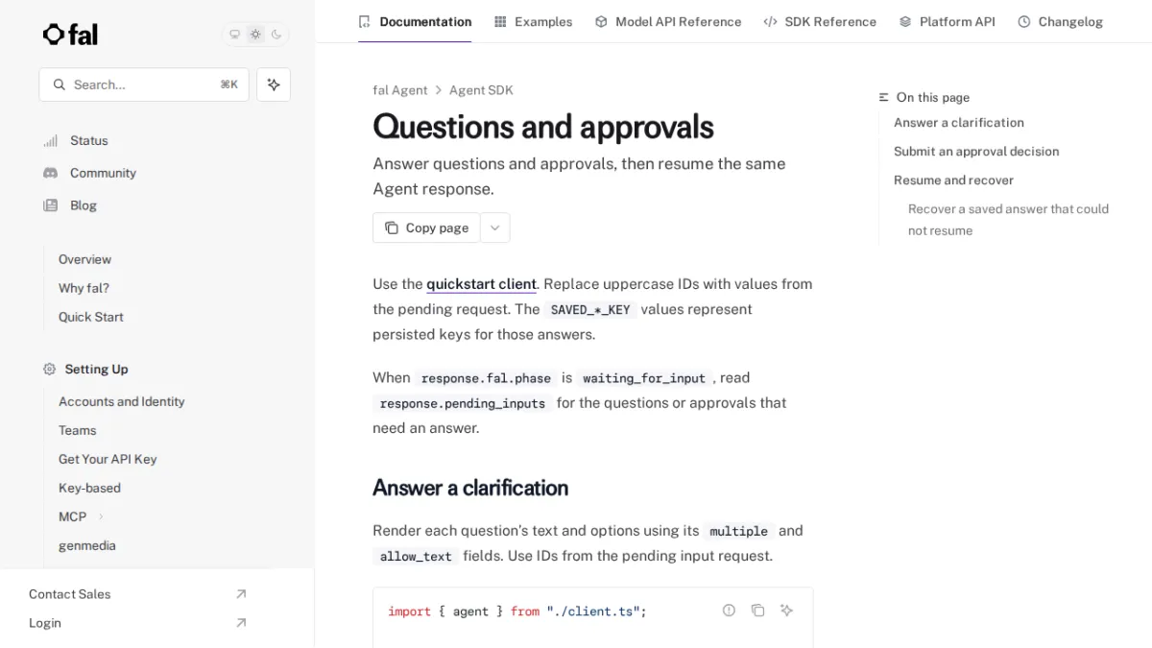Open Quick Start in sidebar
Viewport: 1152px width, 648px height.
point(90,317)
